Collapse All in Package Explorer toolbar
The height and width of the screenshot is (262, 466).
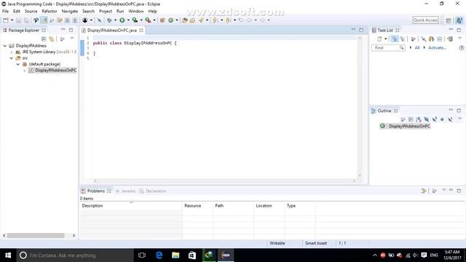tap(44, 39)
